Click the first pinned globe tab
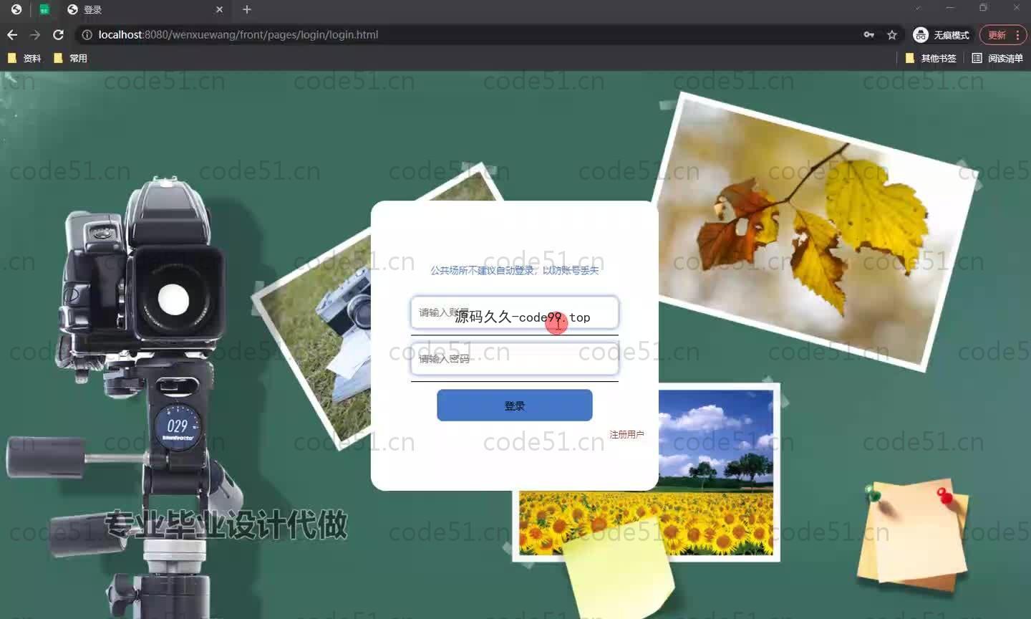 coord(16,9)
